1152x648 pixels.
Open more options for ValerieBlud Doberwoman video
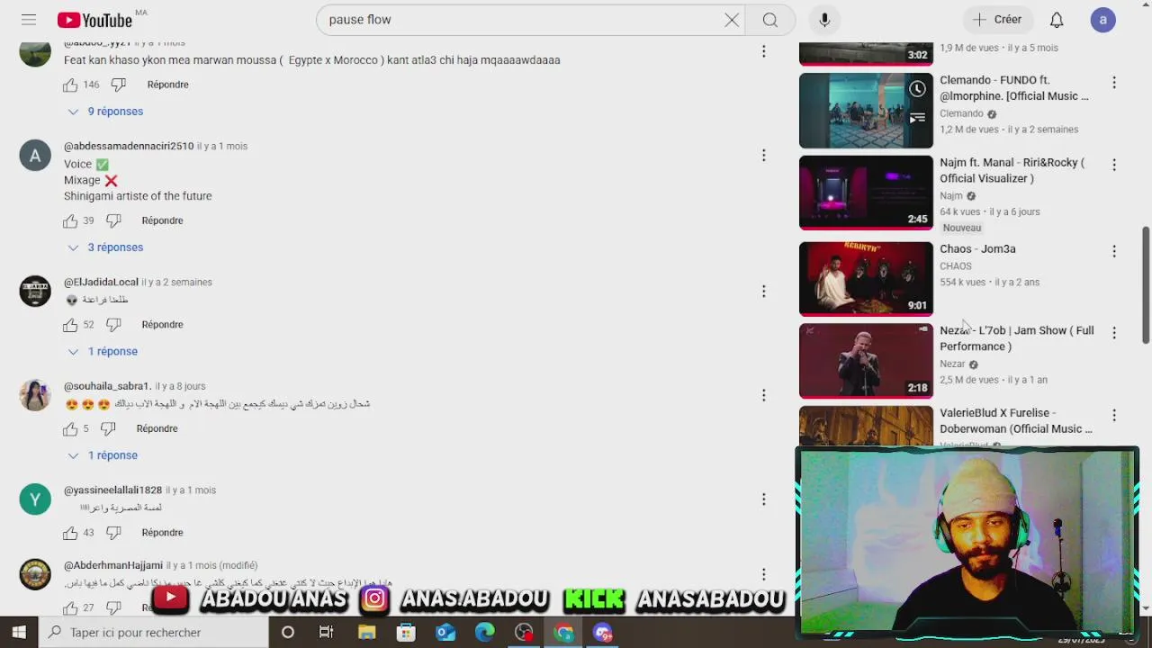pos(1114,415)
